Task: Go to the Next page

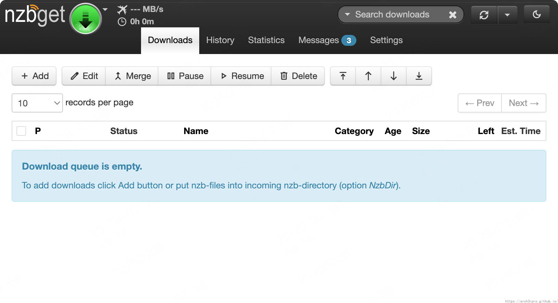Action: (x=523, y=103)
